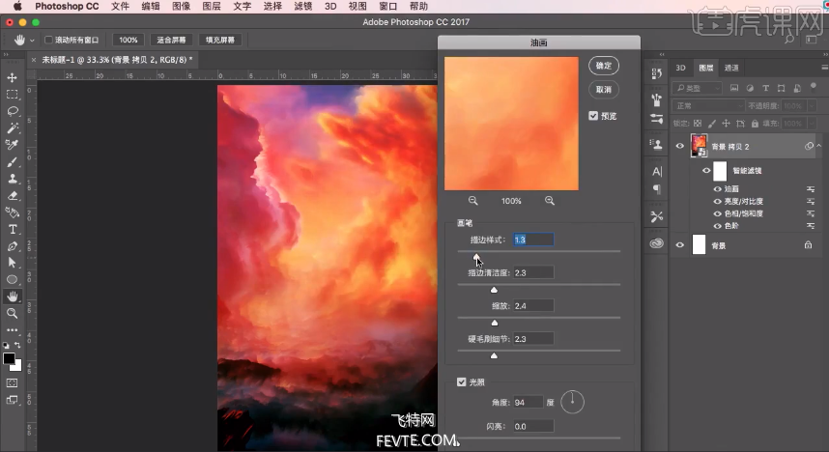Lock transparent pixels icon

click(698, 124)
